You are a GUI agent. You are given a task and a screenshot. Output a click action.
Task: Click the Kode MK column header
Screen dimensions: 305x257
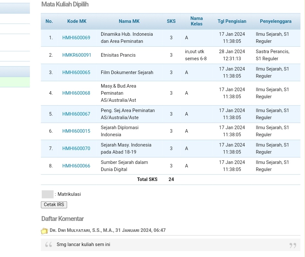coord(76,21)
